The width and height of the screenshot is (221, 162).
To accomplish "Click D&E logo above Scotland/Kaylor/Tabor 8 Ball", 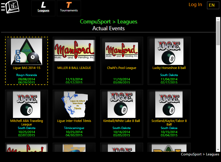I will 169,104.
